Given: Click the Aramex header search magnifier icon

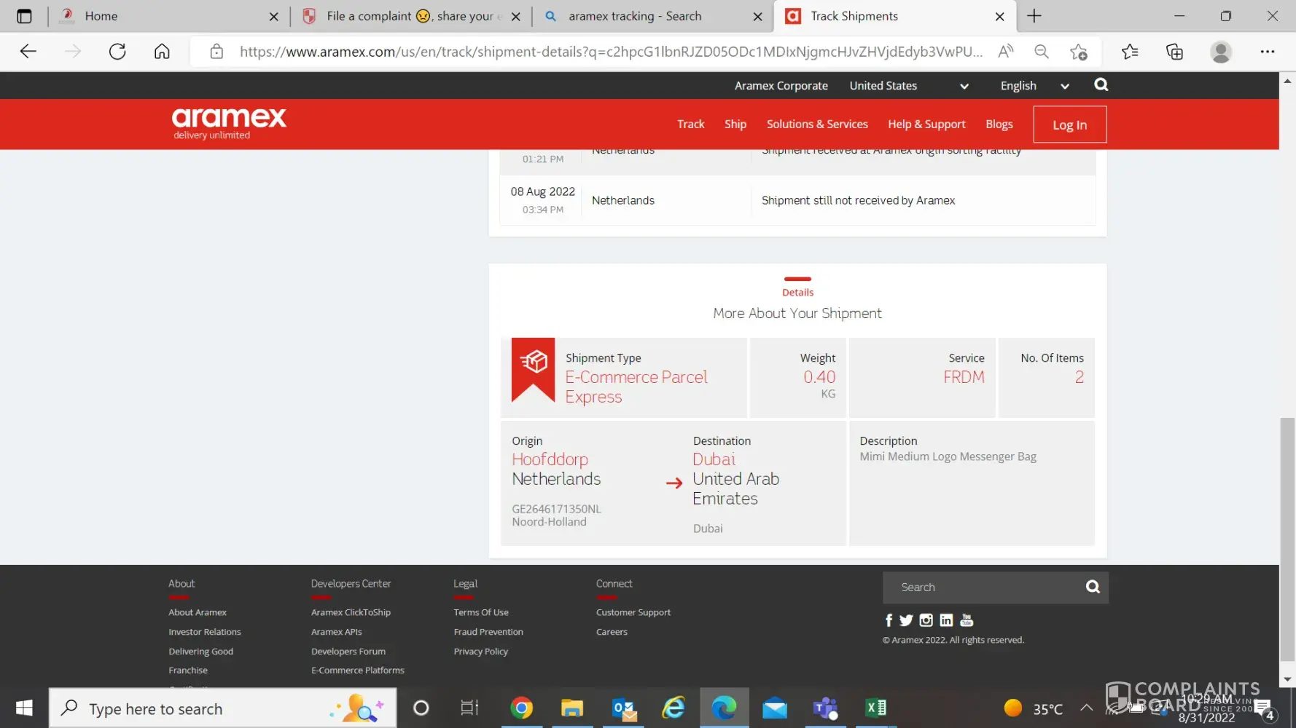Looking at the screenshot, I should click(1101, 85).
